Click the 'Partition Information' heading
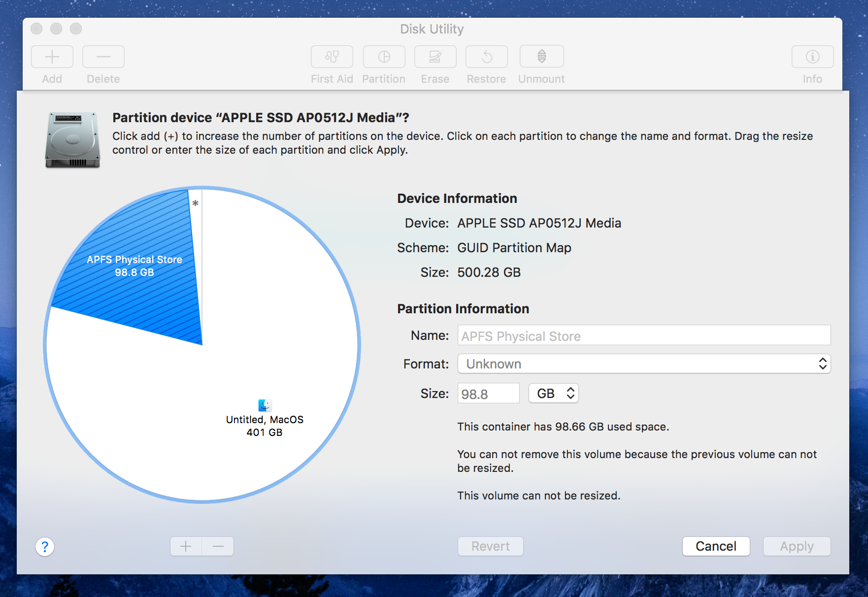Image resolution: width=868 pixels, height=597 pixels. 463,309
